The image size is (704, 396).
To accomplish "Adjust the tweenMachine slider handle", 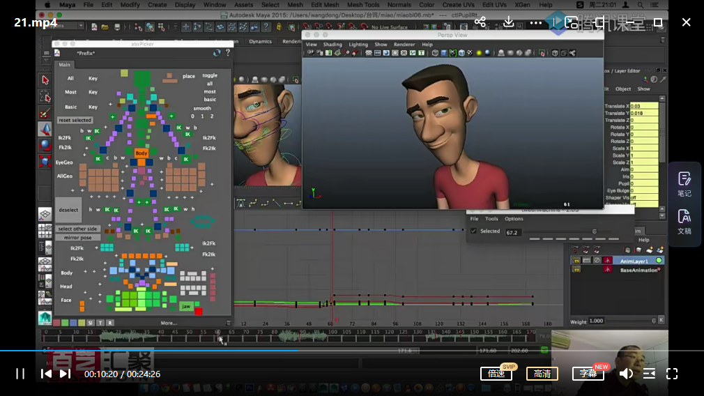I will (595, 231).
